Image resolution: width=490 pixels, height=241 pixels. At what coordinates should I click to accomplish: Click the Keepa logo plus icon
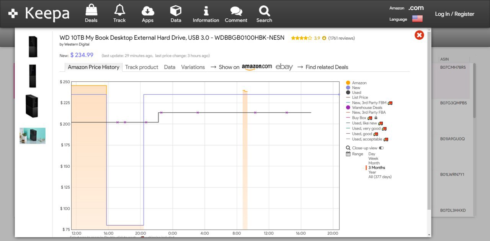tap(13, 14)
